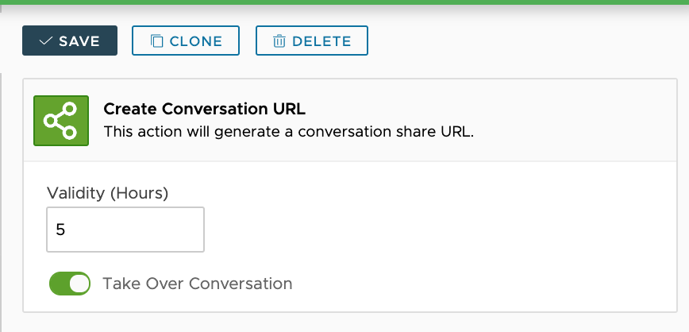This screenshot has width=689, height=332.
Task: Focus the Validity (Hours) input field
Action: [125, 230]
